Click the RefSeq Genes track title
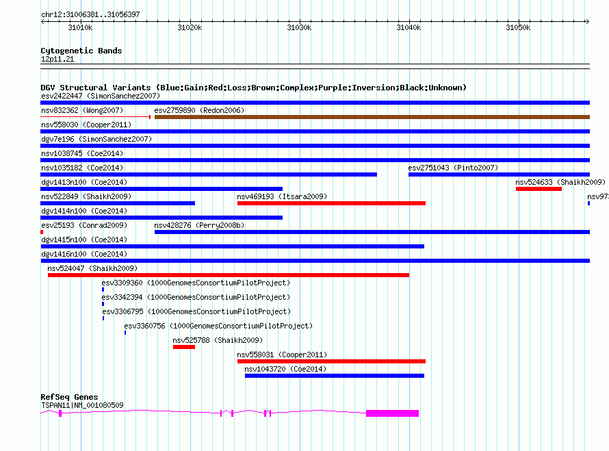Screen dimensions: 609x451 (x=69, y=397)
